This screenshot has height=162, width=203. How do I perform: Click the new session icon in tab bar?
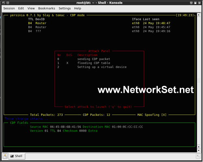(5, 156)
